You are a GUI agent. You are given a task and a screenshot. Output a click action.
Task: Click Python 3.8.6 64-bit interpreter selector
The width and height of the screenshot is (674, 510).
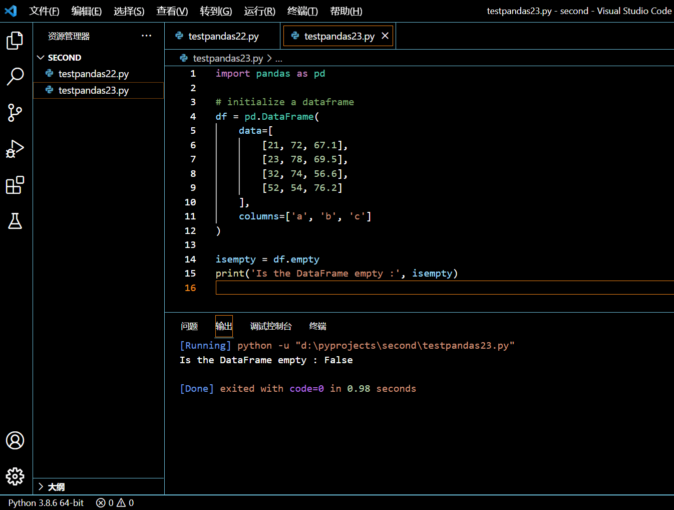[x=46, y=502]
